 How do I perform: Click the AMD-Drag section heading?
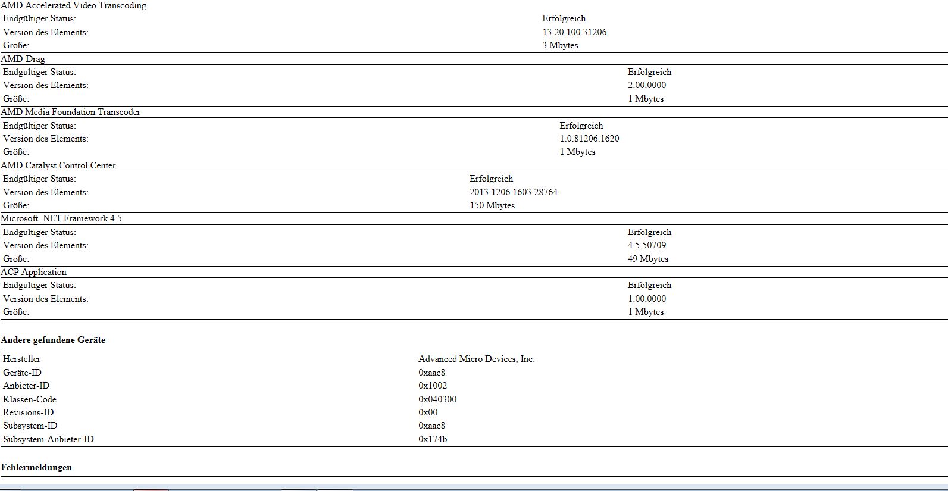coord(23,59)
